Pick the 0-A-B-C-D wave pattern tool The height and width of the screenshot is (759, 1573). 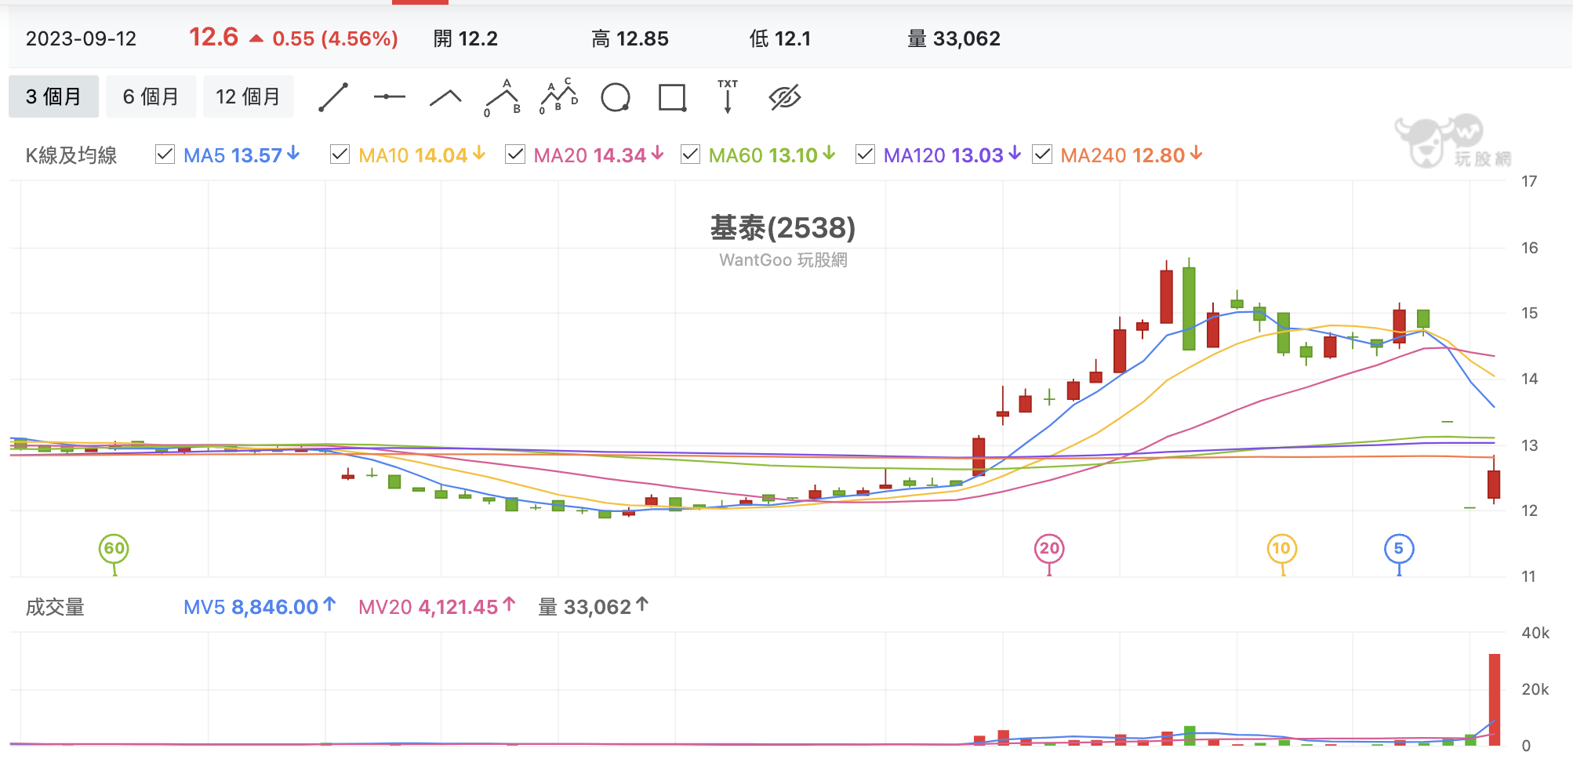point(559,97)
